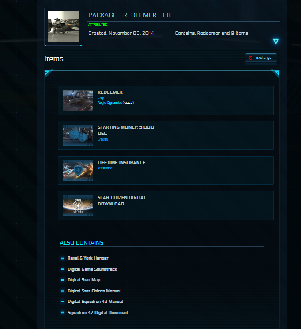Click the Credits type label

(103, 139)
